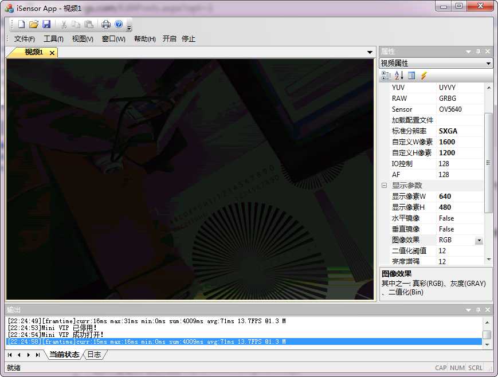Edit the 二值化阈值 12 value
Screen dimensions: 498x377
coord(460,251)
